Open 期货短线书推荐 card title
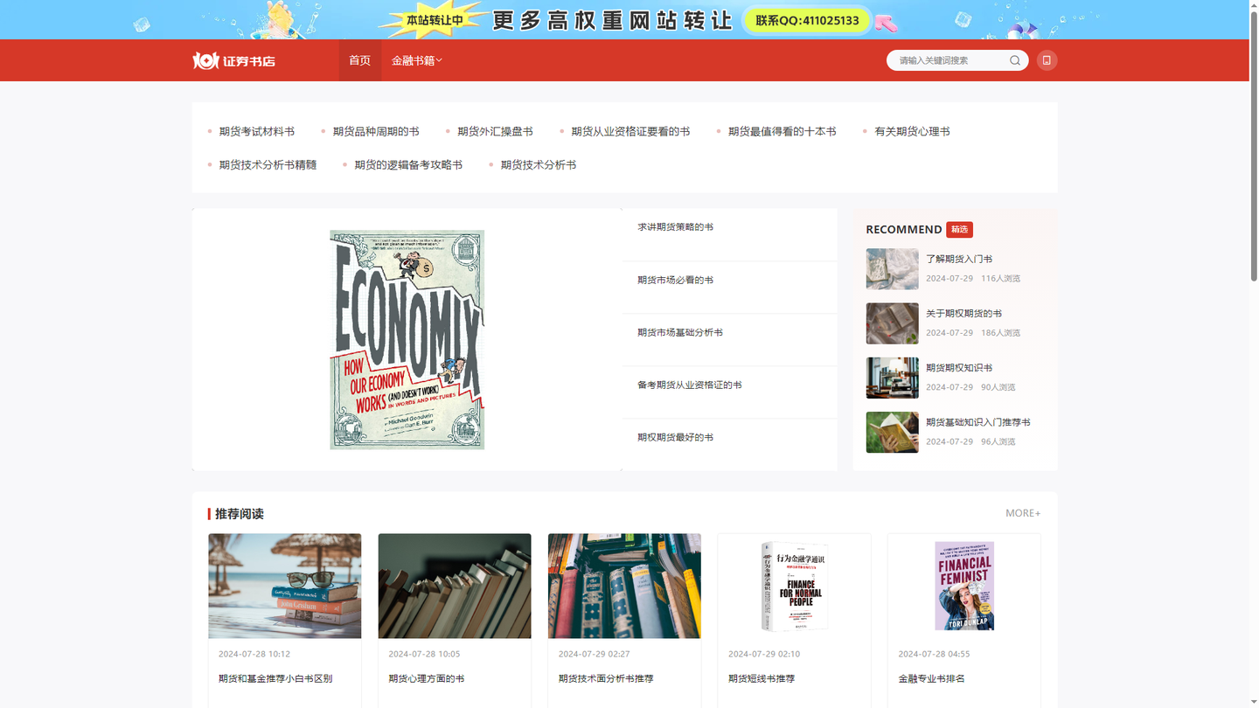The image size is (1259, 708). click(762, 678)
